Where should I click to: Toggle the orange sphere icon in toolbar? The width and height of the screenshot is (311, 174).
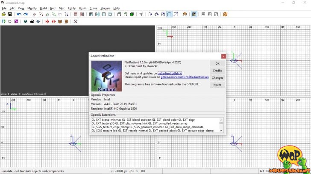tap(185, 14)
